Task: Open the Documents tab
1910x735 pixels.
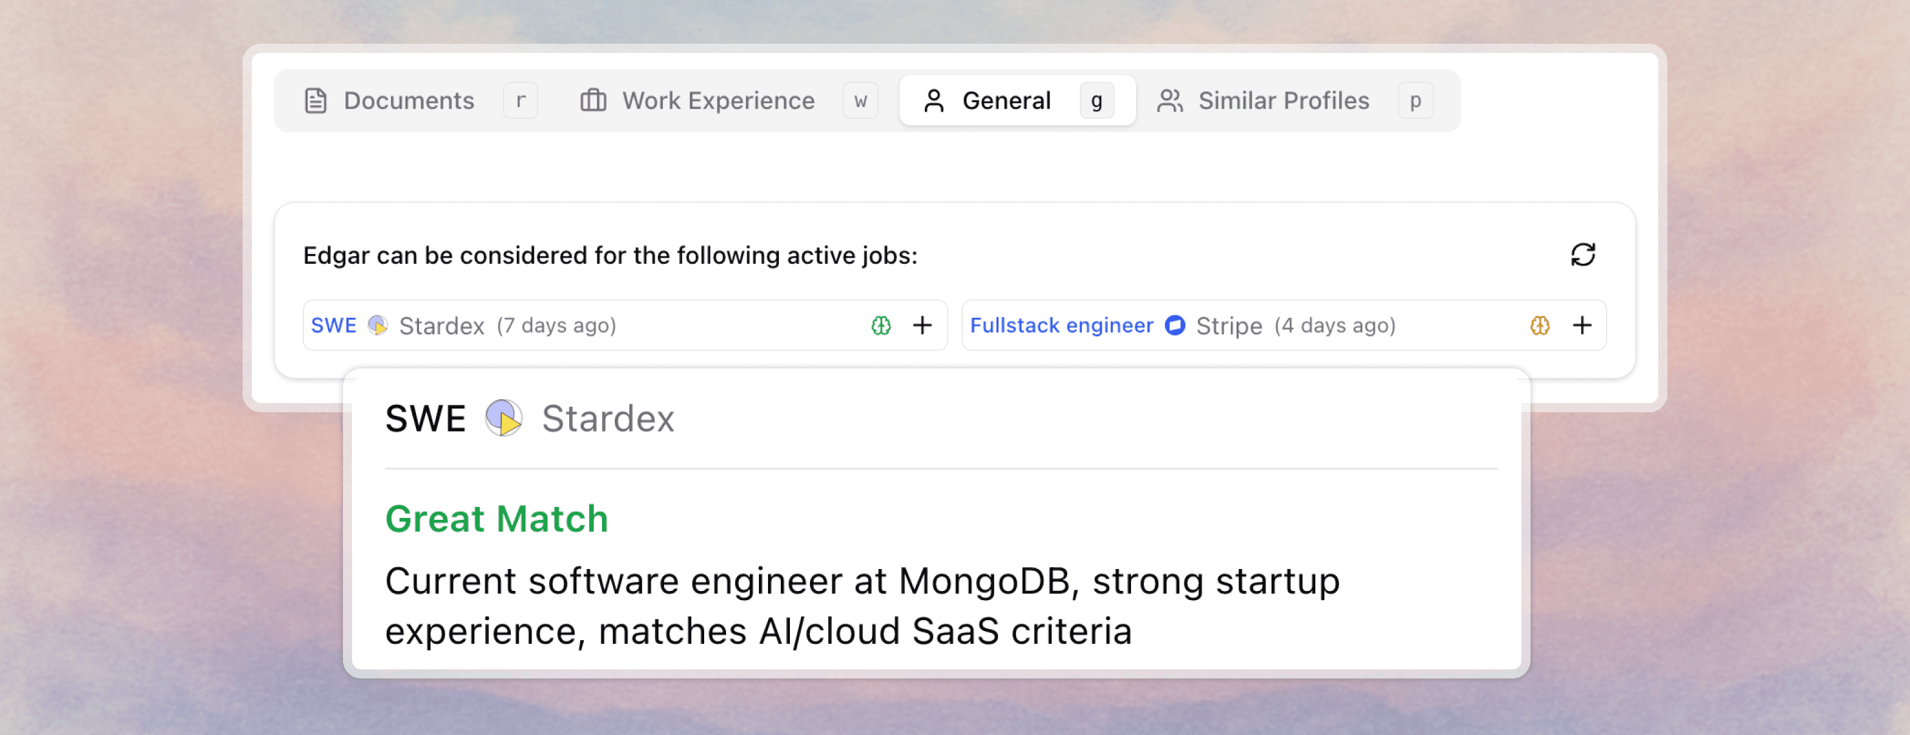Action: click(x=409, y=100)
